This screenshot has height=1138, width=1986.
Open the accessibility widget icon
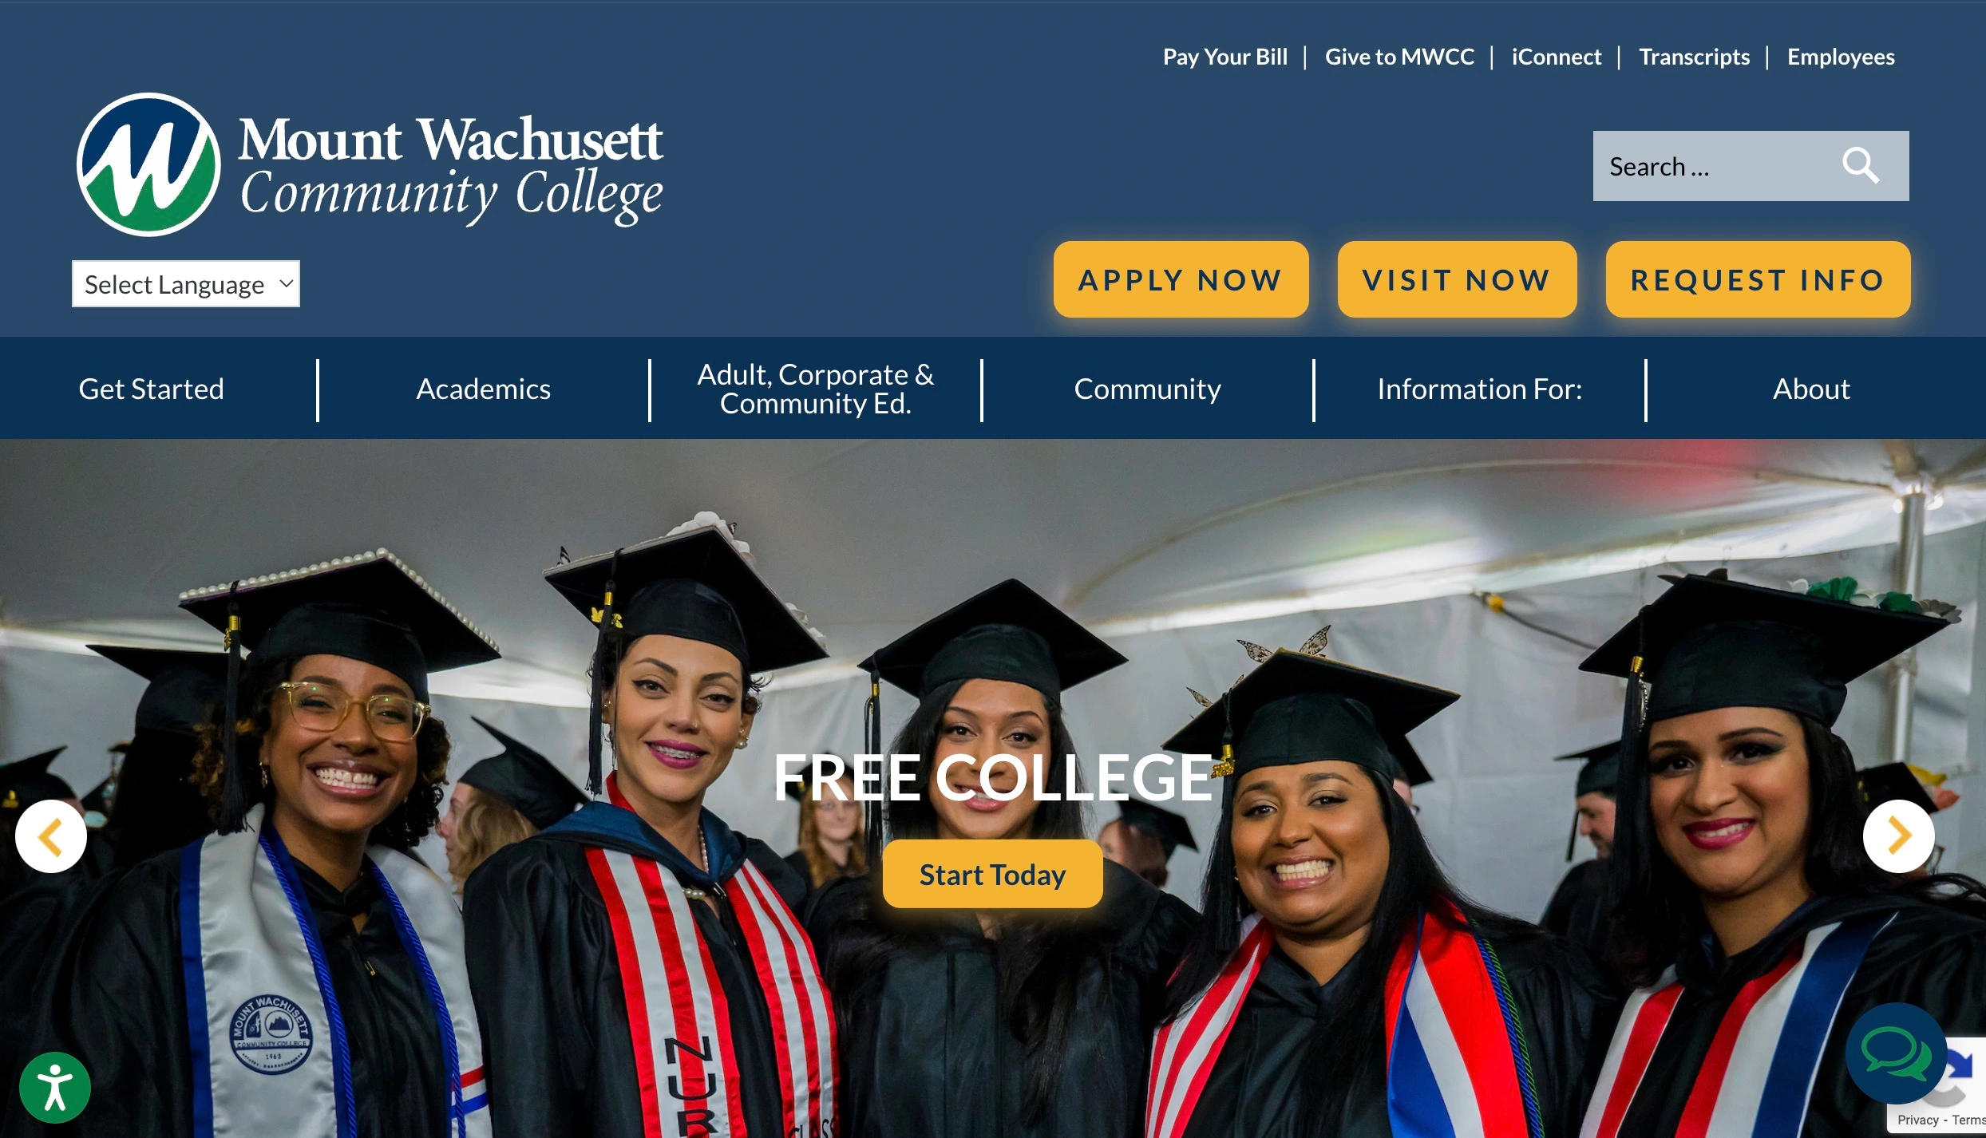(x=55, y=1088)
